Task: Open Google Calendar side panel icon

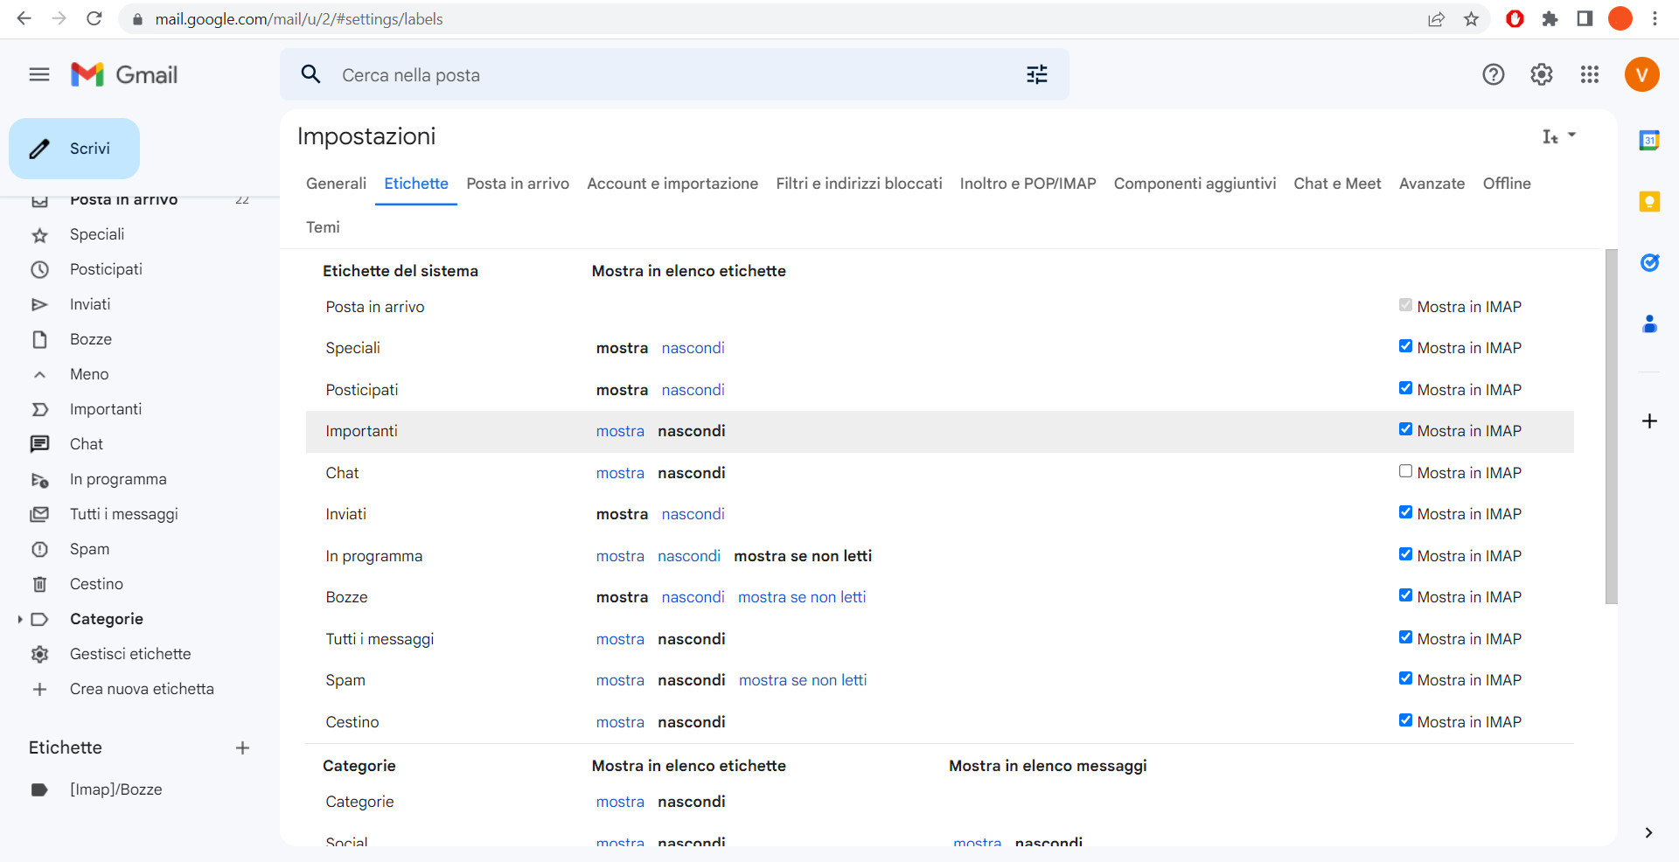Action: tap(1648, 141)
